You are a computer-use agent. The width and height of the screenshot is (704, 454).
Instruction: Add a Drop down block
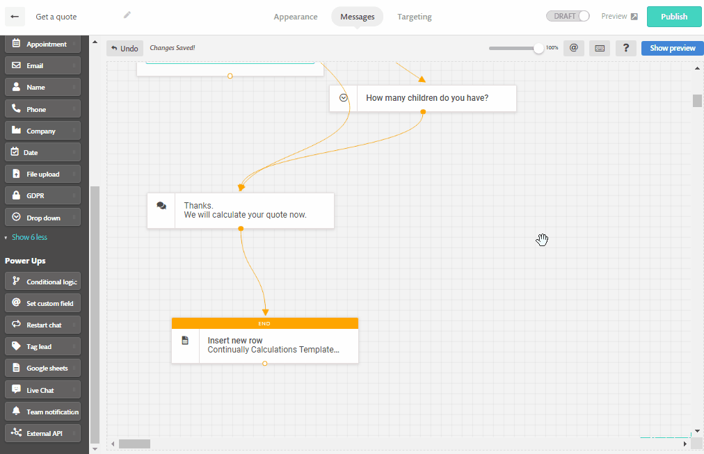(x=42, y=218)
